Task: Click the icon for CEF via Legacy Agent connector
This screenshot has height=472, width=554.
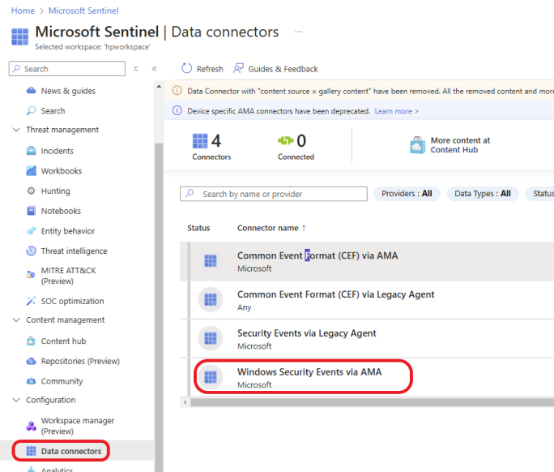Action: pos(211,300)
